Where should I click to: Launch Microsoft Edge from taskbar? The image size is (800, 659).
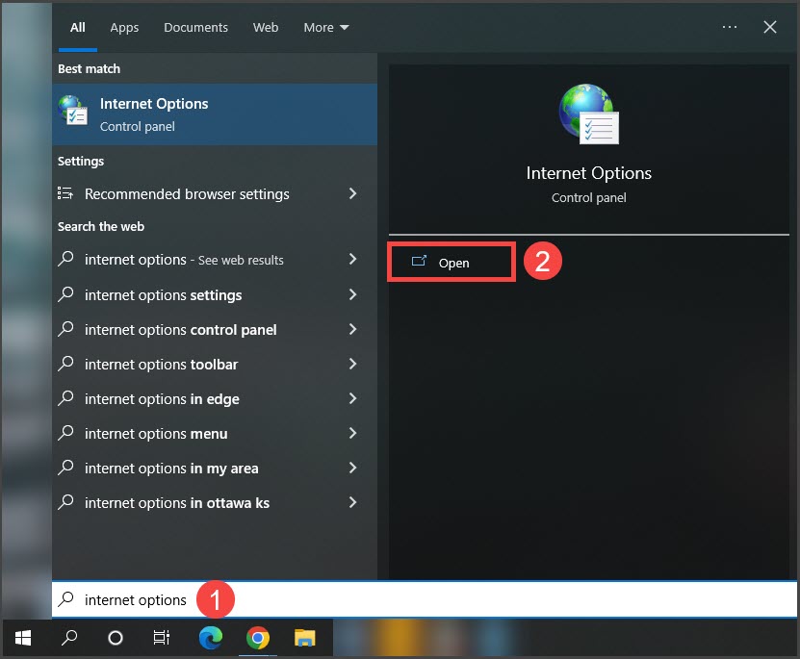[210, 638]
